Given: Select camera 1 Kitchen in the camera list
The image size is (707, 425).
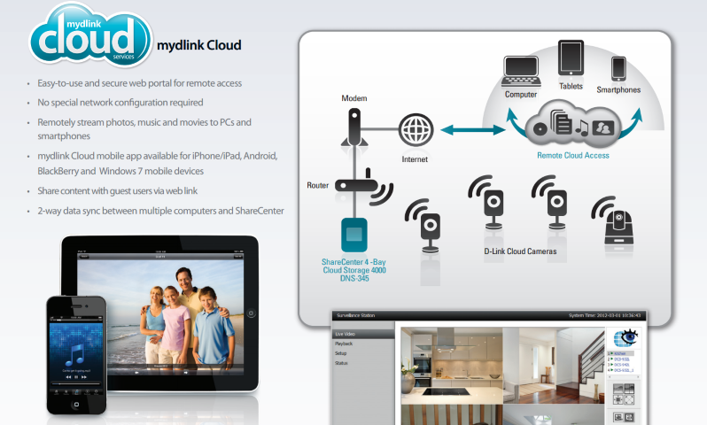Looking at the screenshot, I should 620,353.
